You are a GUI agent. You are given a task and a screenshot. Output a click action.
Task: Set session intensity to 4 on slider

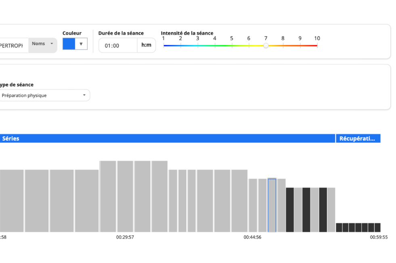pos(215,46)
